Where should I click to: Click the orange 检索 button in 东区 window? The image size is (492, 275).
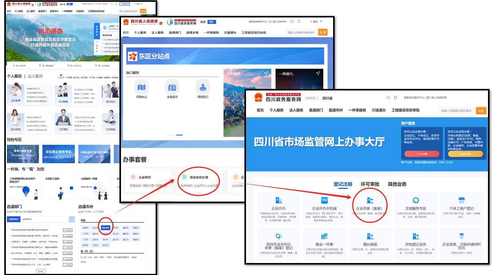(x=323, y=32)
